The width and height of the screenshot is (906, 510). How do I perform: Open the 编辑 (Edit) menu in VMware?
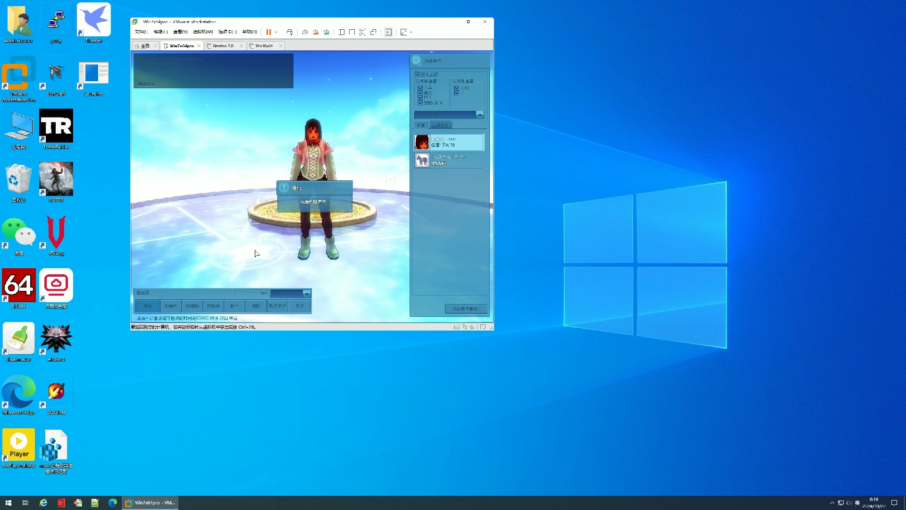click(x=160, y=32)
